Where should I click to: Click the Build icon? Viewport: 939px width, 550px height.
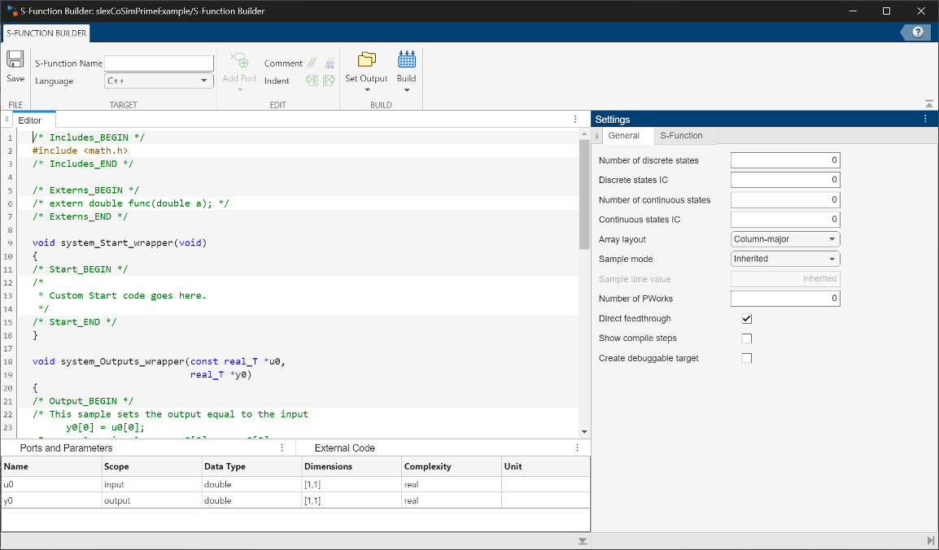pyautogui.click(x=407, y=61)
